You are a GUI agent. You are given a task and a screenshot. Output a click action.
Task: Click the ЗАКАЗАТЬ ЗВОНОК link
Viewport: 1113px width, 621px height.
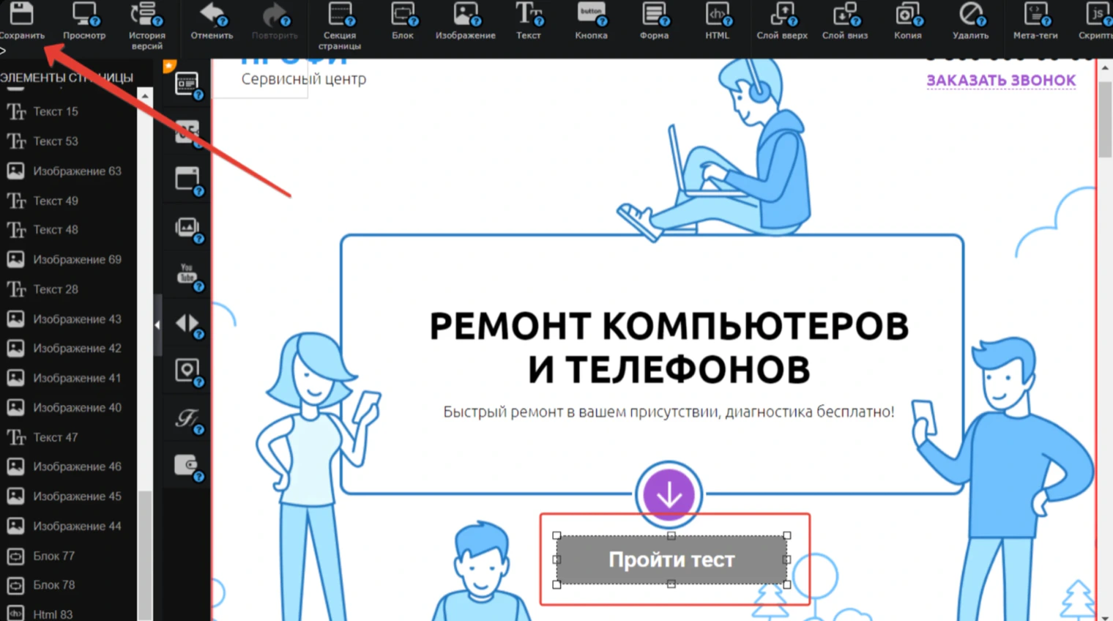[1001, 80]
